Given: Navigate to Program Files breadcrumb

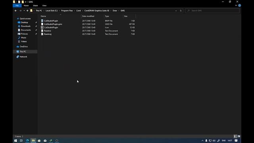Looking at the screenshot, I should (67, 11).
